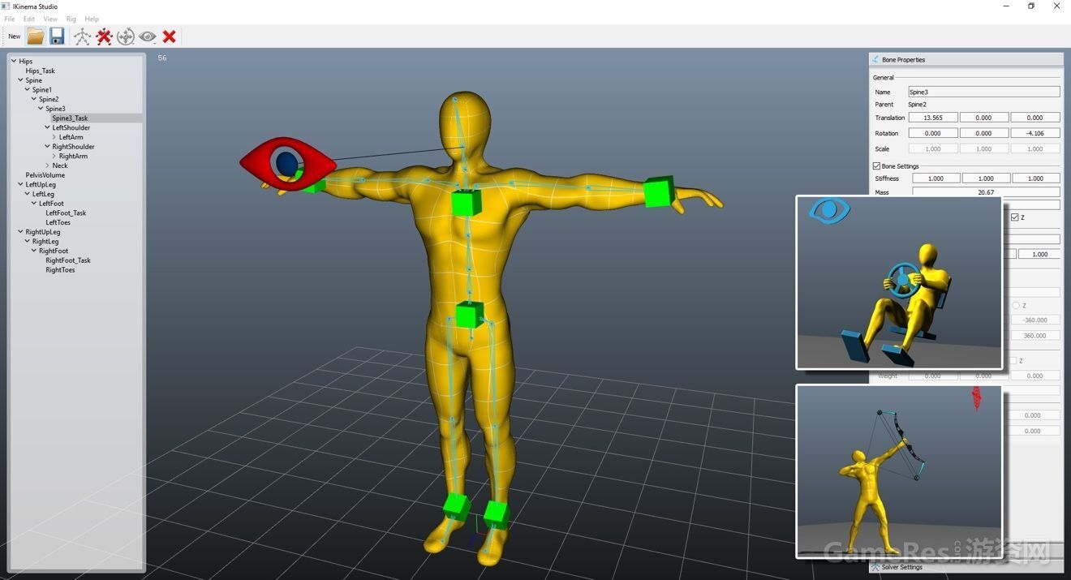Expand the Neck node in bone tree

click(x=47, y=165)
